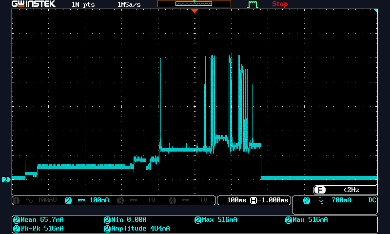The width and height of the screenshot is (390, 234).
Task: Select the DC trigger coupling label
Action: [x=372, y=200]
